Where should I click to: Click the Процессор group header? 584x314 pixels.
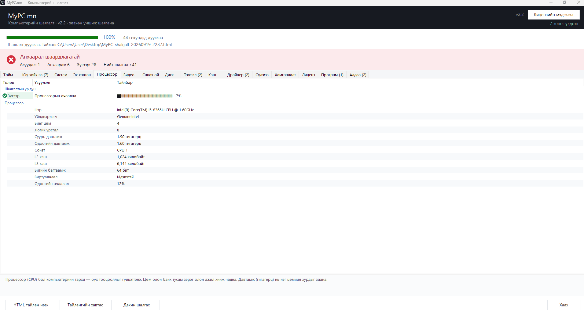[x=14, y=103]
